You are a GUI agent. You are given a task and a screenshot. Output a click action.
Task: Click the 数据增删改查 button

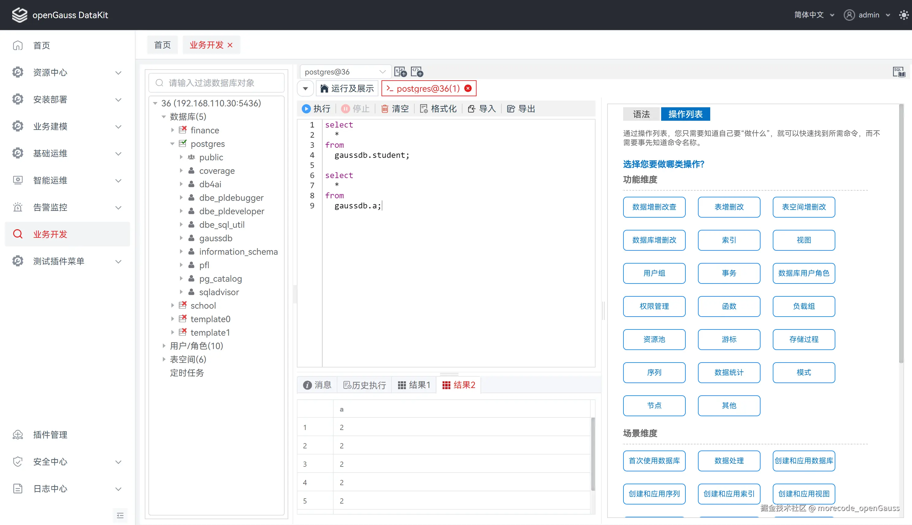coord(654,207)
